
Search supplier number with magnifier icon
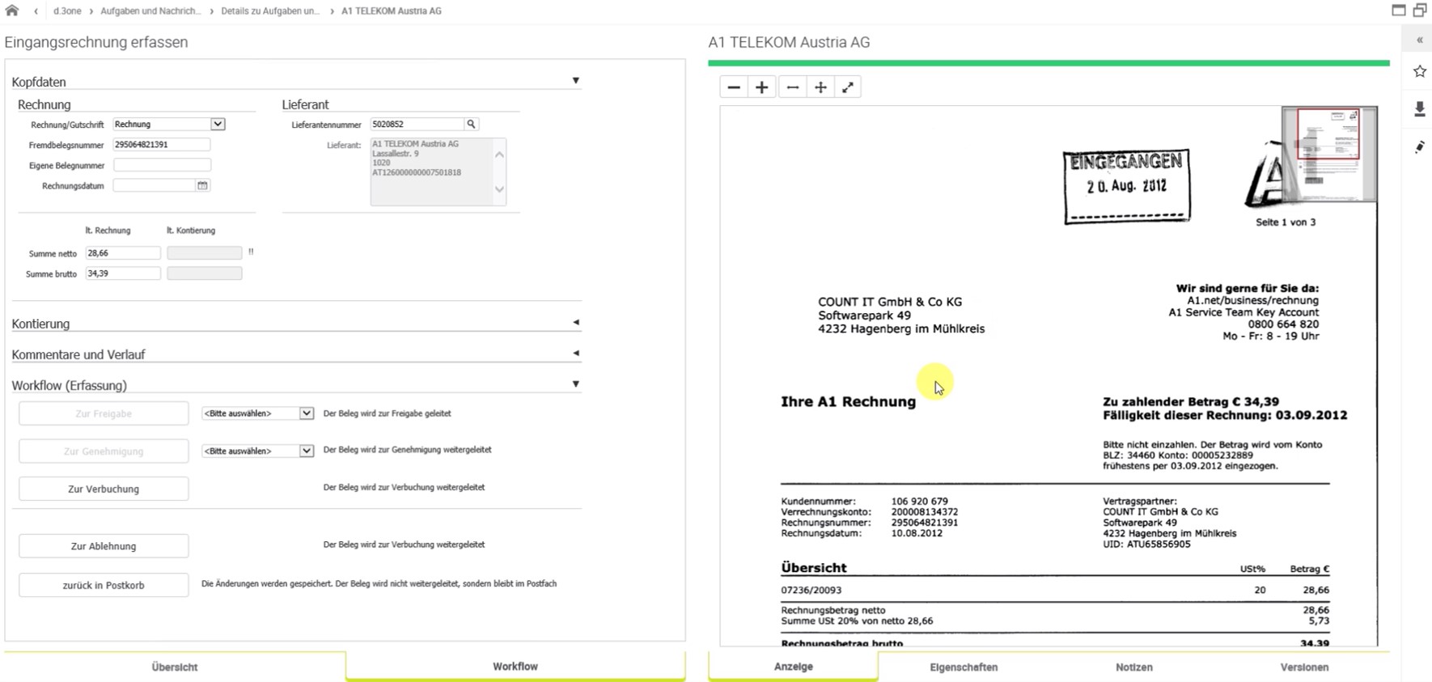click(471, 124)
